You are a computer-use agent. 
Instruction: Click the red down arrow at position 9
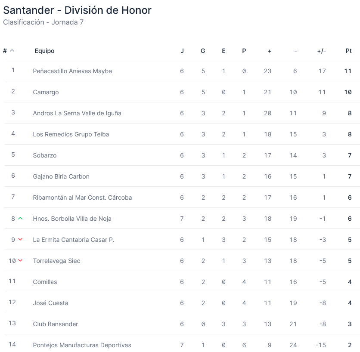tap(20, 240)
